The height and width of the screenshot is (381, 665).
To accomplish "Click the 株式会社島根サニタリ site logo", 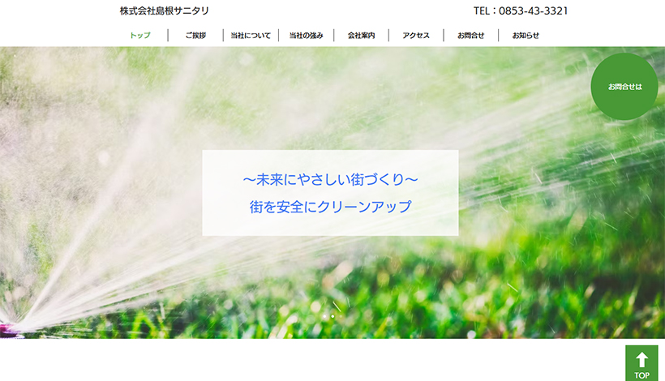I will click(165, 11).
